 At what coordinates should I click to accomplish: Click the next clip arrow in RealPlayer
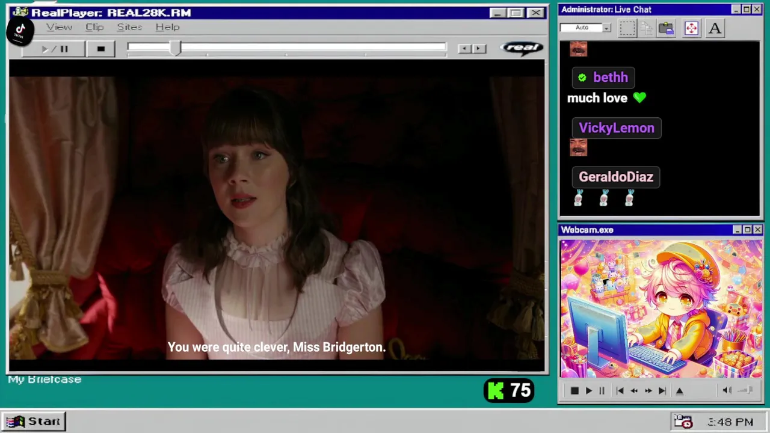[x=479, y=49]
